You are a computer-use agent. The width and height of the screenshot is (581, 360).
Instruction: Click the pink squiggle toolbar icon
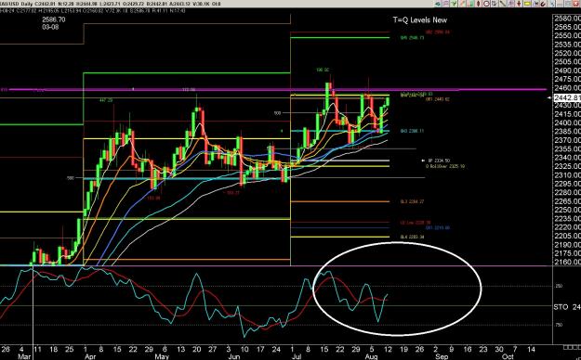[446, 4]
